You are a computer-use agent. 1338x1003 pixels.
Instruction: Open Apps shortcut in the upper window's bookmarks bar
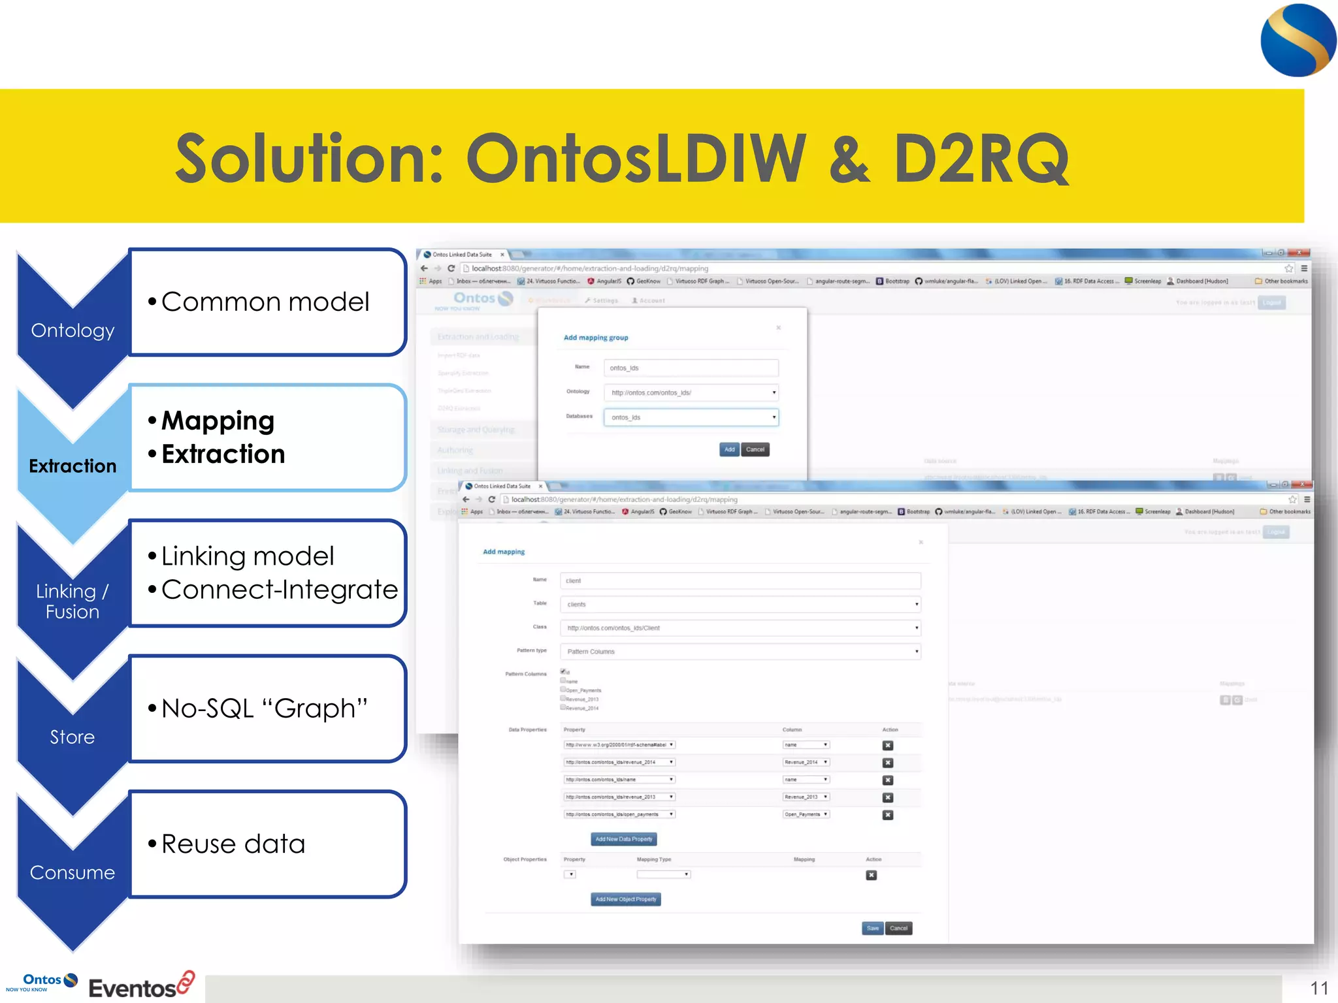pyautogui.click(x=431, y=281)
